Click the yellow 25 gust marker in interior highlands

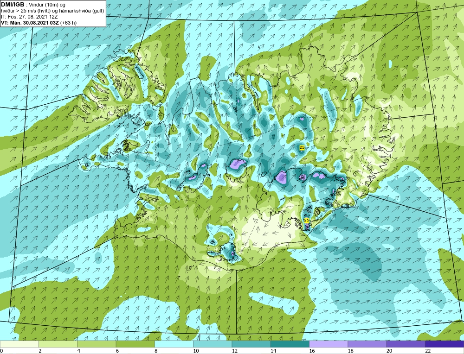pyautogui.click(x=302, y=147)
